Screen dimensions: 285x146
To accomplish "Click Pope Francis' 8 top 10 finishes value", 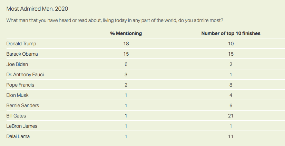I will click(x=230, y=85).
